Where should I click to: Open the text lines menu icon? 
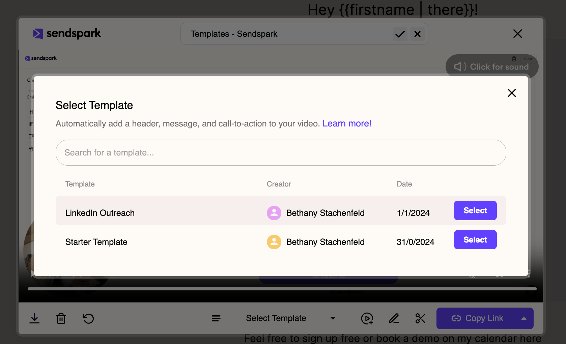point(216,318)
